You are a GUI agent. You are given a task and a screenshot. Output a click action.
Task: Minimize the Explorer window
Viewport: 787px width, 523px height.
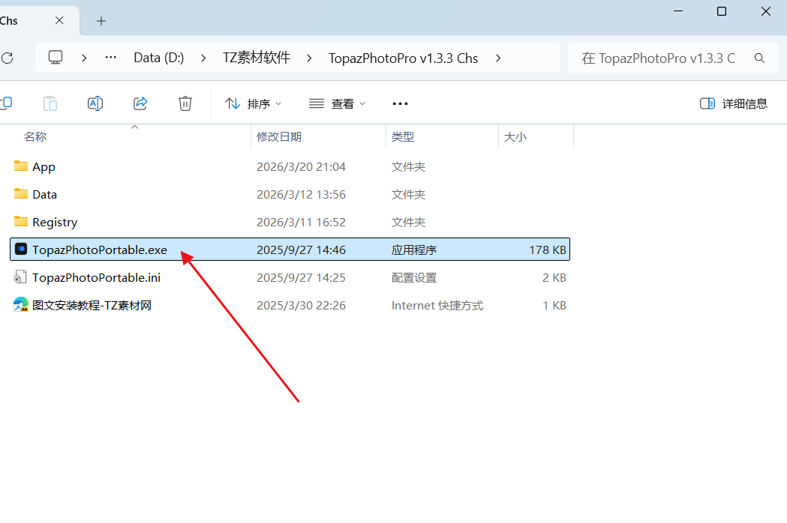click(x=678, y=11)
